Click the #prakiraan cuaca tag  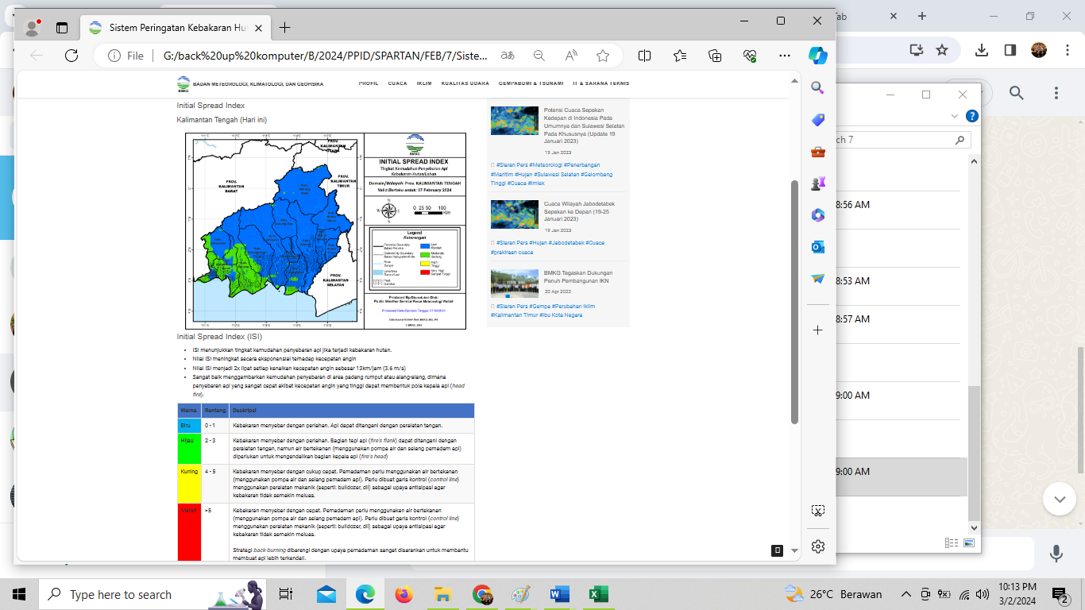click(x=512, y=252)
